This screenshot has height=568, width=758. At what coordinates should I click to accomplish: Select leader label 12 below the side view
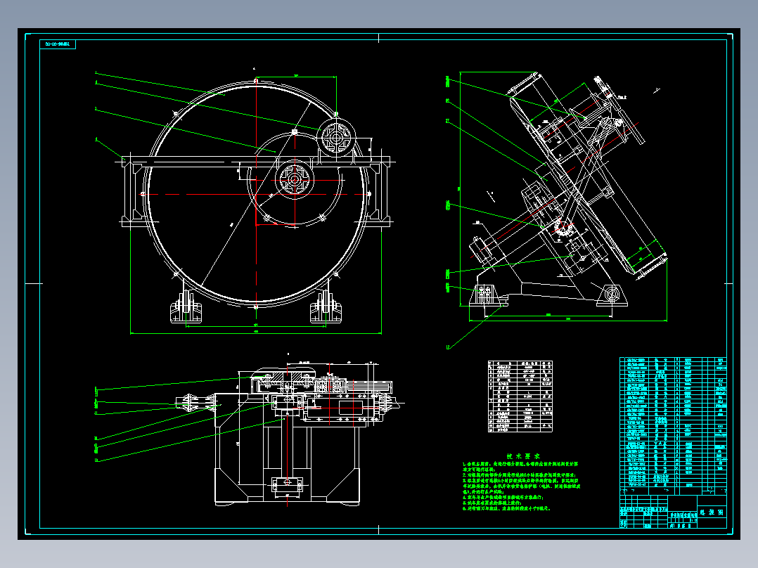coord(448,347)
